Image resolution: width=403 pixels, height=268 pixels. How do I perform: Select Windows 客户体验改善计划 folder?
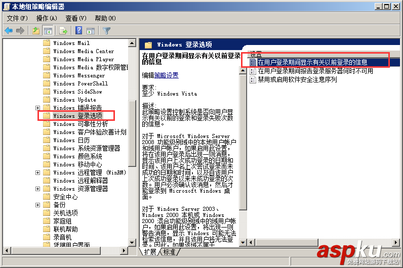pos(90,132)
